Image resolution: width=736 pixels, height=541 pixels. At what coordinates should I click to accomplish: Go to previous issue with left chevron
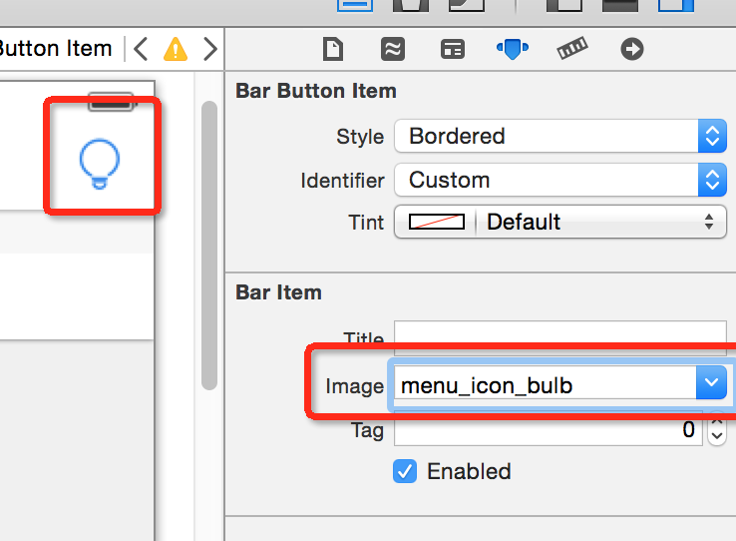[141, 49]
